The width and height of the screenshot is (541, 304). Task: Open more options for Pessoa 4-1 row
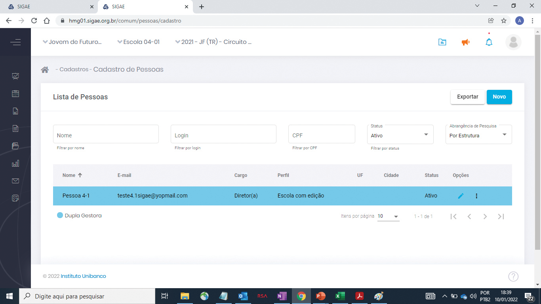[x=476, y=196]
